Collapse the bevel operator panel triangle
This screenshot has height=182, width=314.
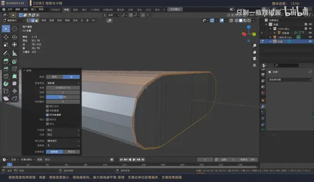point(24,71)
